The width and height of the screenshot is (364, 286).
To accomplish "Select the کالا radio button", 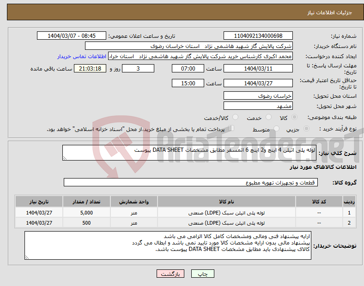I will [x=294, y=117].
